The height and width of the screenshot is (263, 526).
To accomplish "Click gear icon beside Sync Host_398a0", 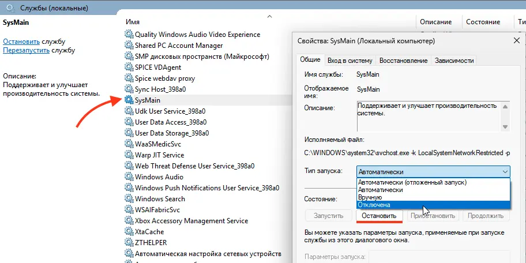I will coord(129,89).
